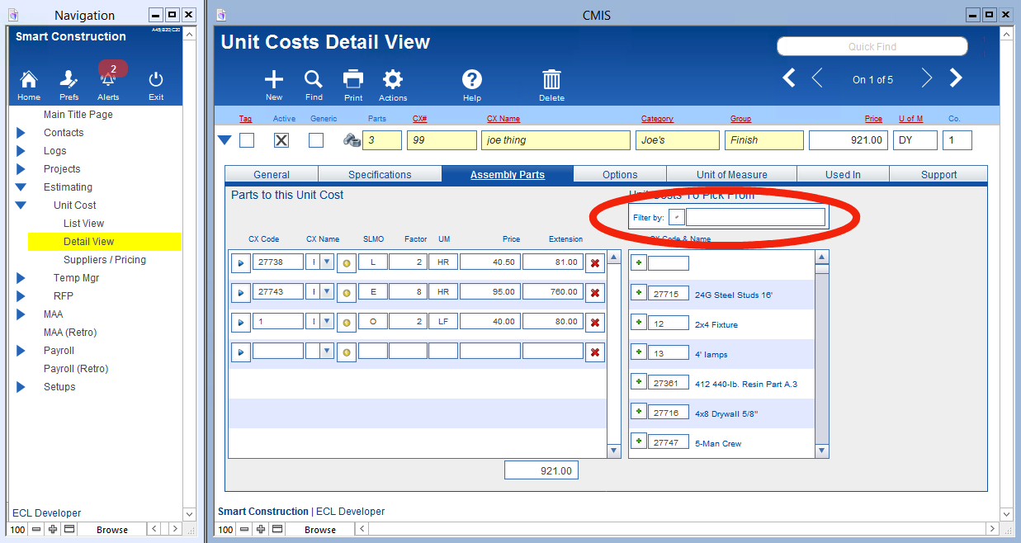
Task: Open Browse mode menu in CMIS window
Action: click(x=320, y=529)
